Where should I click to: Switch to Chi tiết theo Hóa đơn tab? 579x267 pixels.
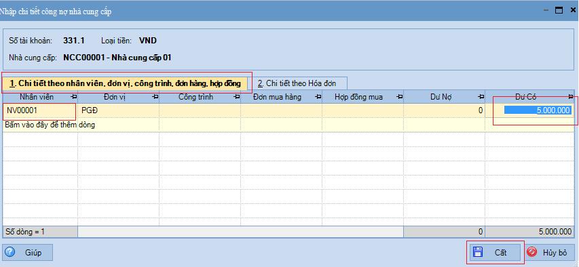[x=297, y=83]
